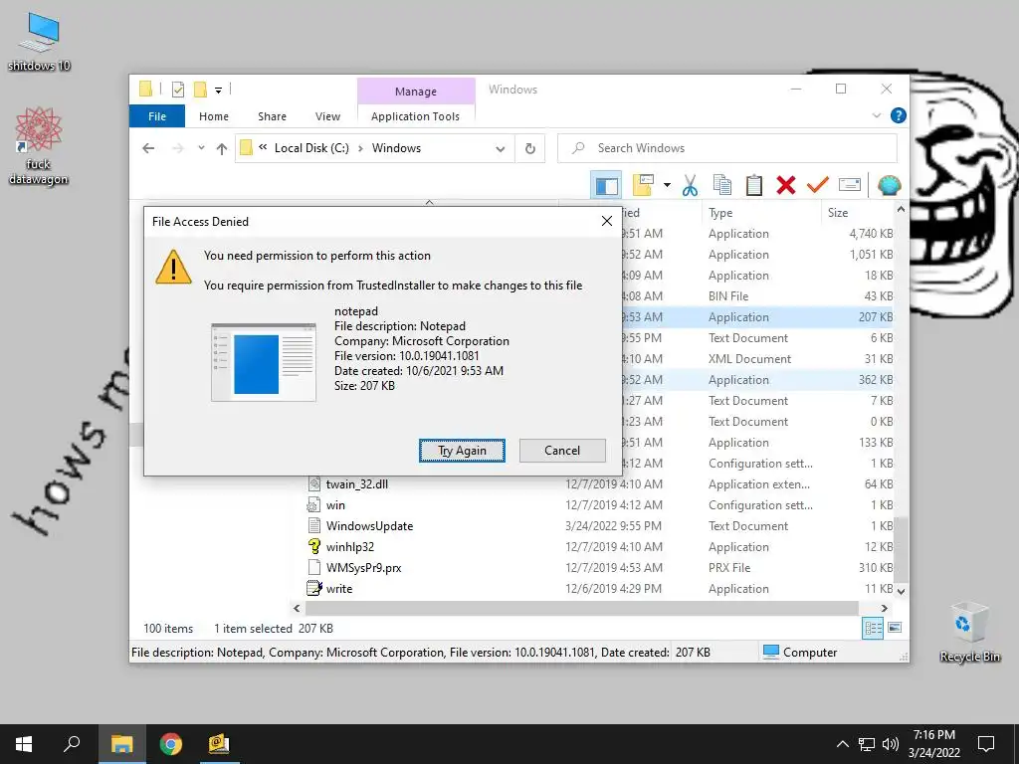Image resolution: width=1019 pixels, height=764 pixels.
Task: Expand the ribbon with the chevron
Action: [877, 115]
